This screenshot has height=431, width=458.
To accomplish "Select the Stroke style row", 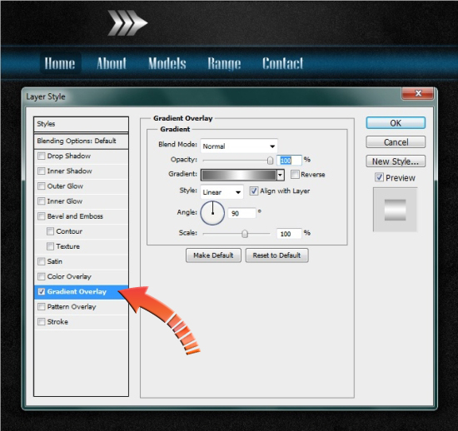I will [x=82, y=322].
